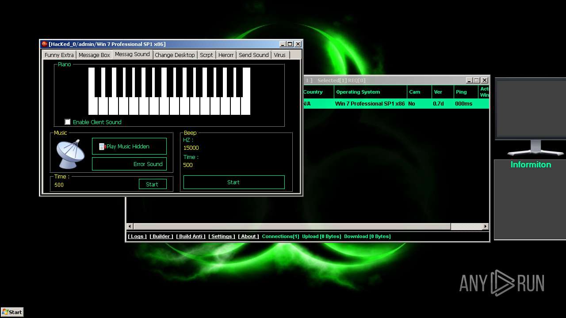Click the leftmost white piano key
This screenshot has width=566, height=318.
point(93,106)
